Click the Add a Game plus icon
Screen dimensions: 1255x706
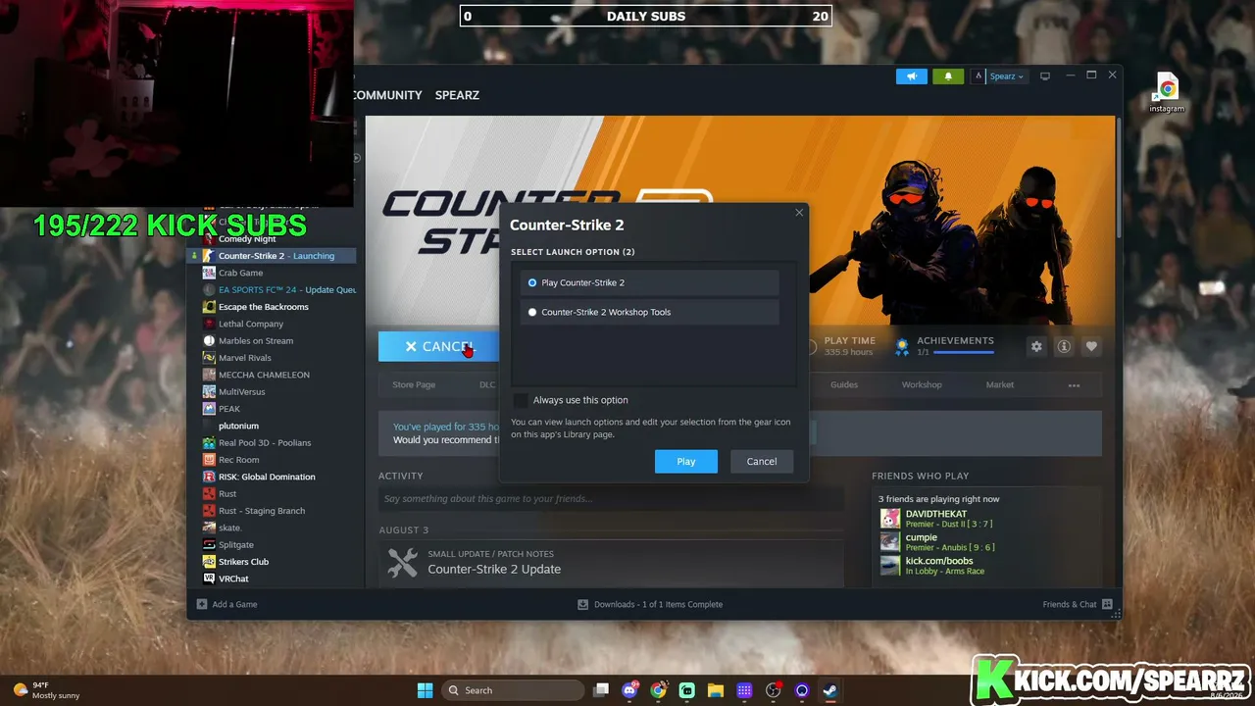(202, 604)
